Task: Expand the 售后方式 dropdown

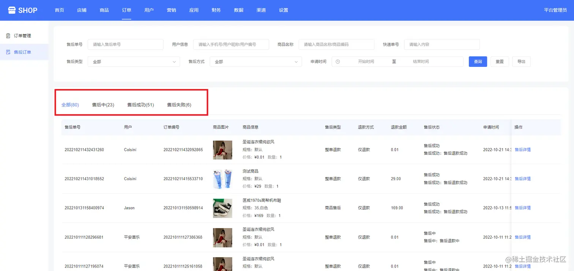Action: point(256,62)
